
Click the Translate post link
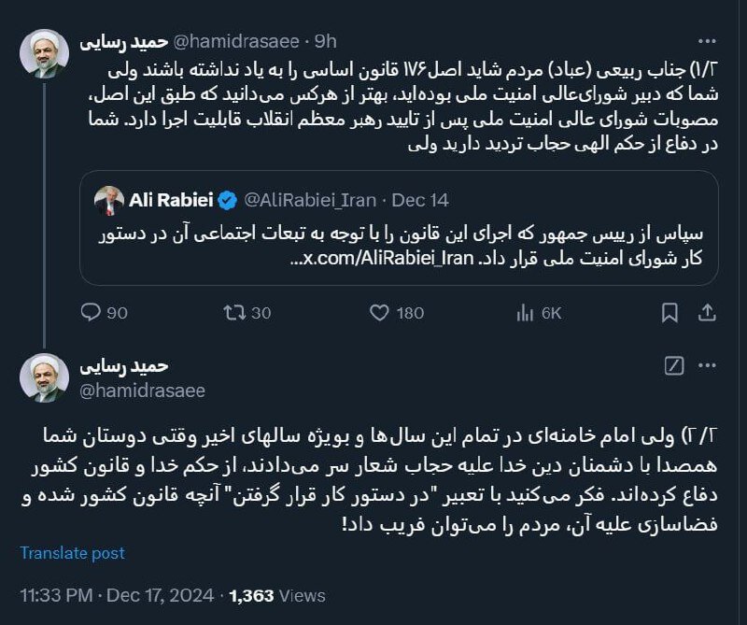click(x=73, y=553)
